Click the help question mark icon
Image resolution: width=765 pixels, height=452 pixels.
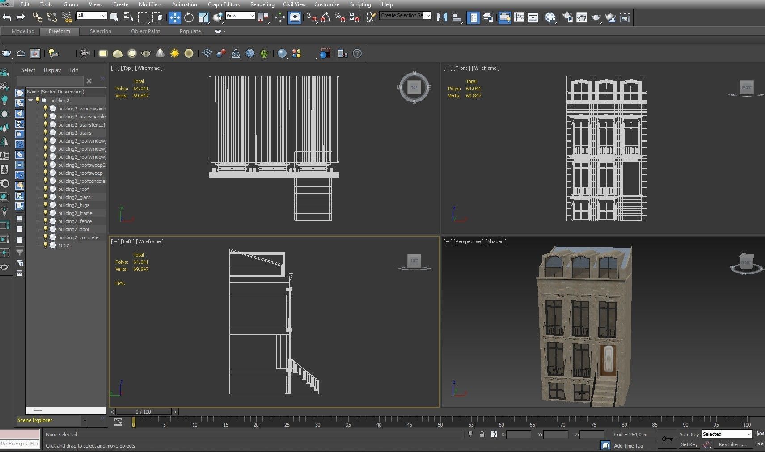pyautogui.click(x=357, y=54)
